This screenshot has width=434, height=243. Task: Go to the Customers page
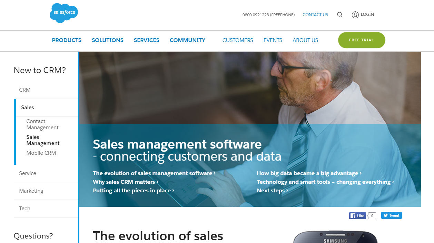coord(238,40)
